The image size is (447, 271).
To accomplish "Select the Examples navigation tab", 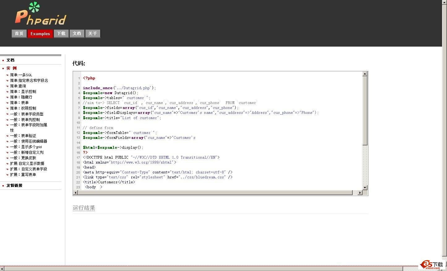I will click(40, 34).
